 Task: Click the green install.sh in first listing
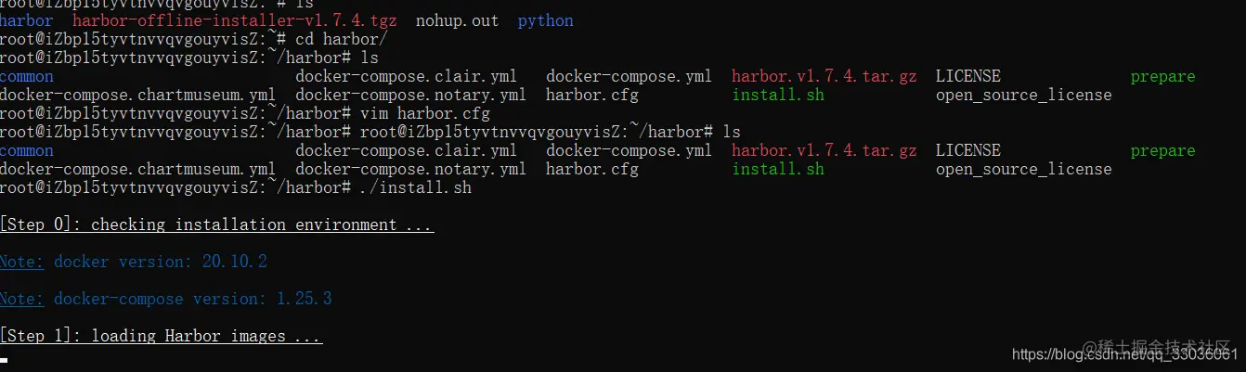tap(777, 95)
